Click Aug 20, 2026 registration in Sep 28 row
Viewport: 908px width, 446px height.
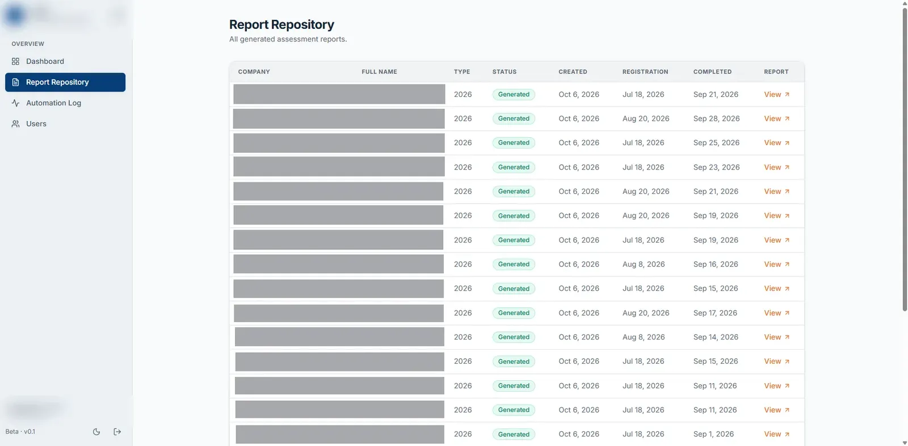(646, 118)
